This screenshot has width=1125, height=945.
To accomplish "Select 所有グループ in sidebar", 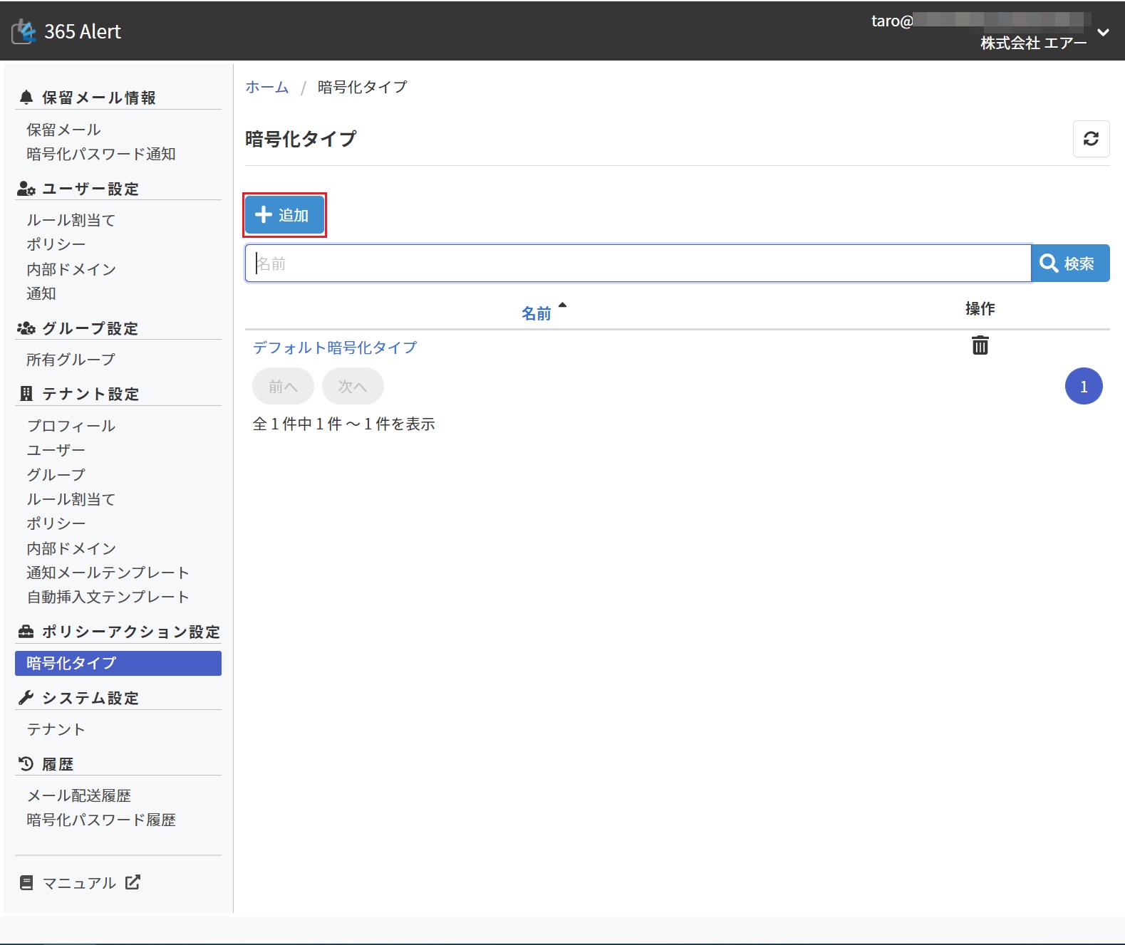I will 71,360.
